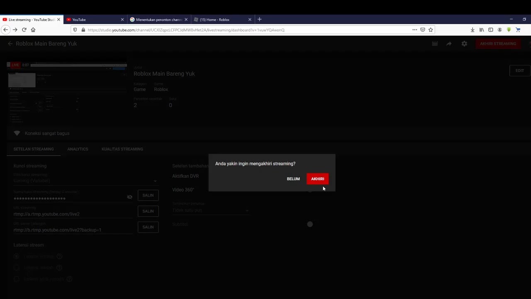Viewport: 531px width, 299px height.
Task: Open the Firefox library
Action: (x=482, y=30)
